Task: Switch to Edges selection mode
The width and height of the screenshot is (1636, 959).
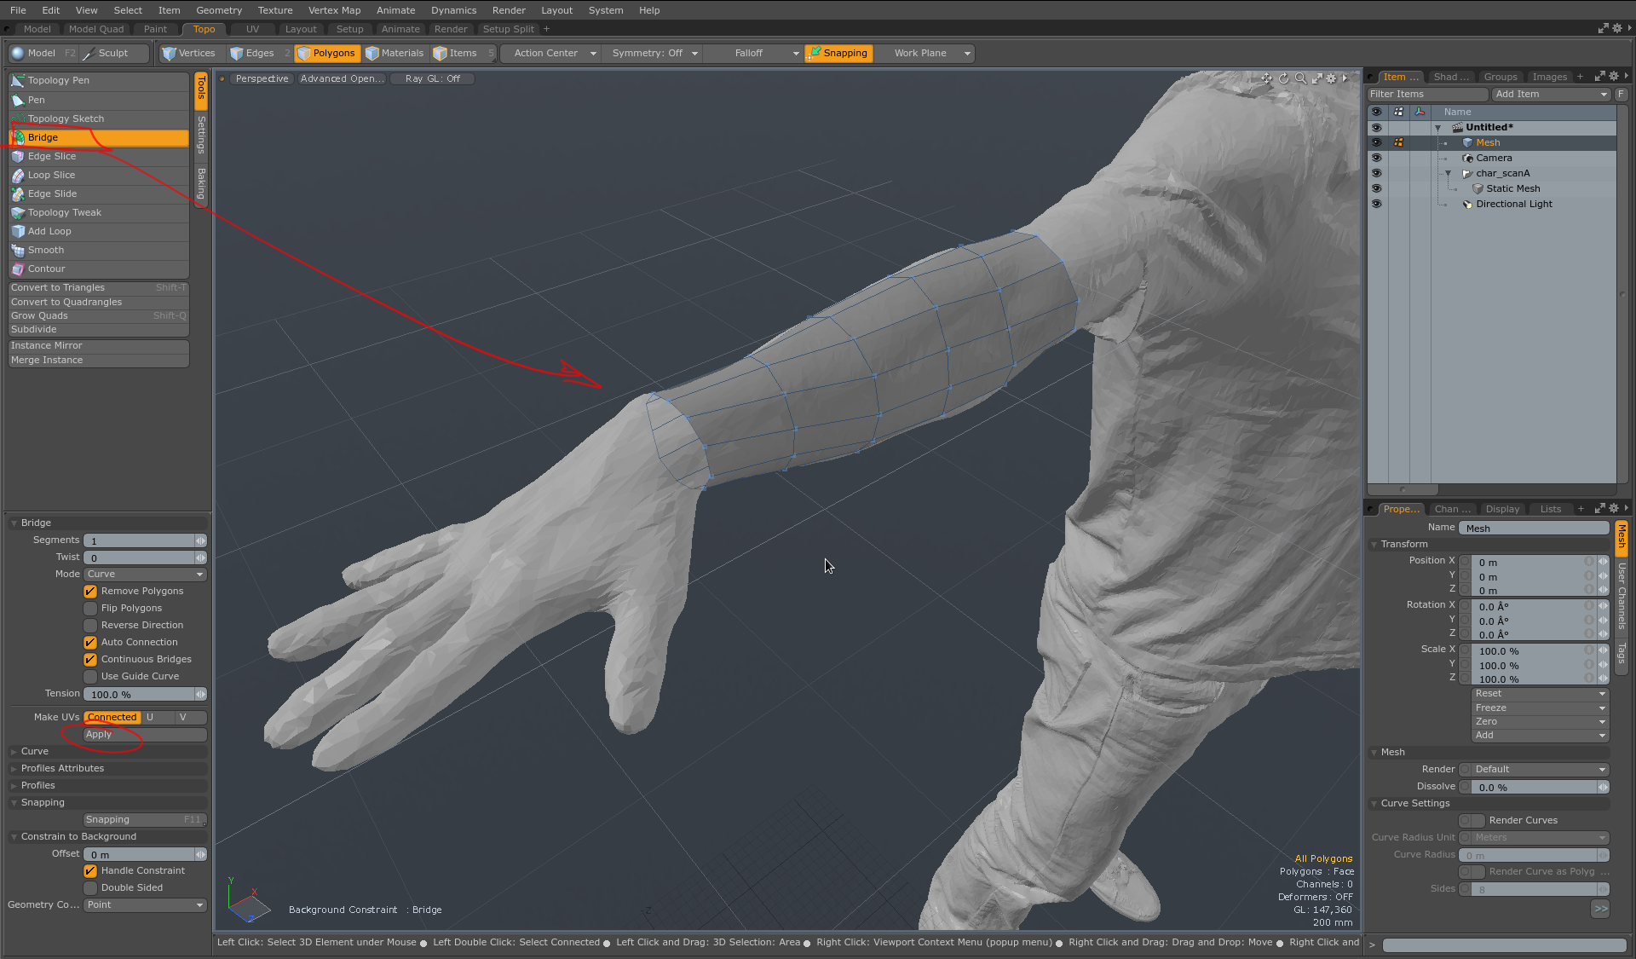Action: pyautogui.click(x=252, y=53)
